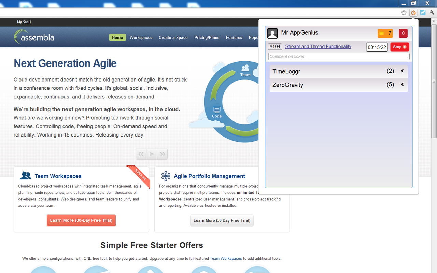Open the Team Workspaces heading link
Screen dimensions: 437x273
[58, 176]
